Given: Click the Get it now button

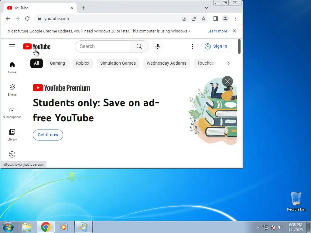Looking at the screenshot, I should point(48,135).
